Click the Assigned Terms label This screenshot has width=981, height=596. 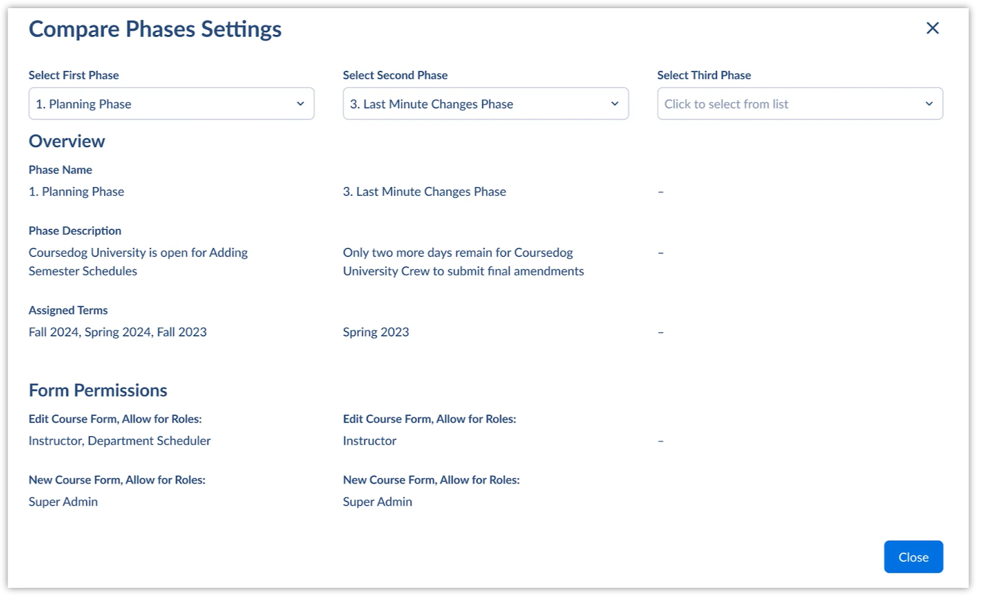tap(68, 311)
